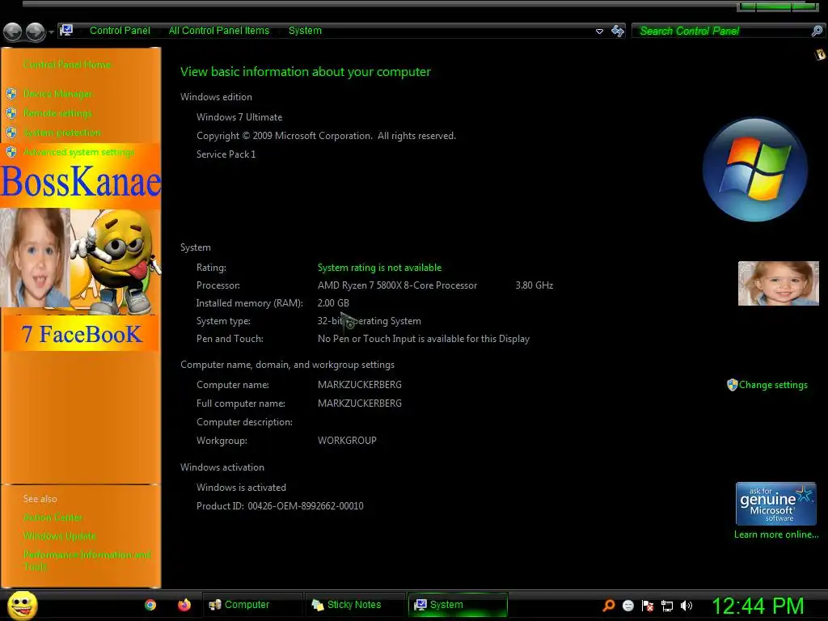Open Advanced system settings link
828x621 pixels.
click(78, 152)
